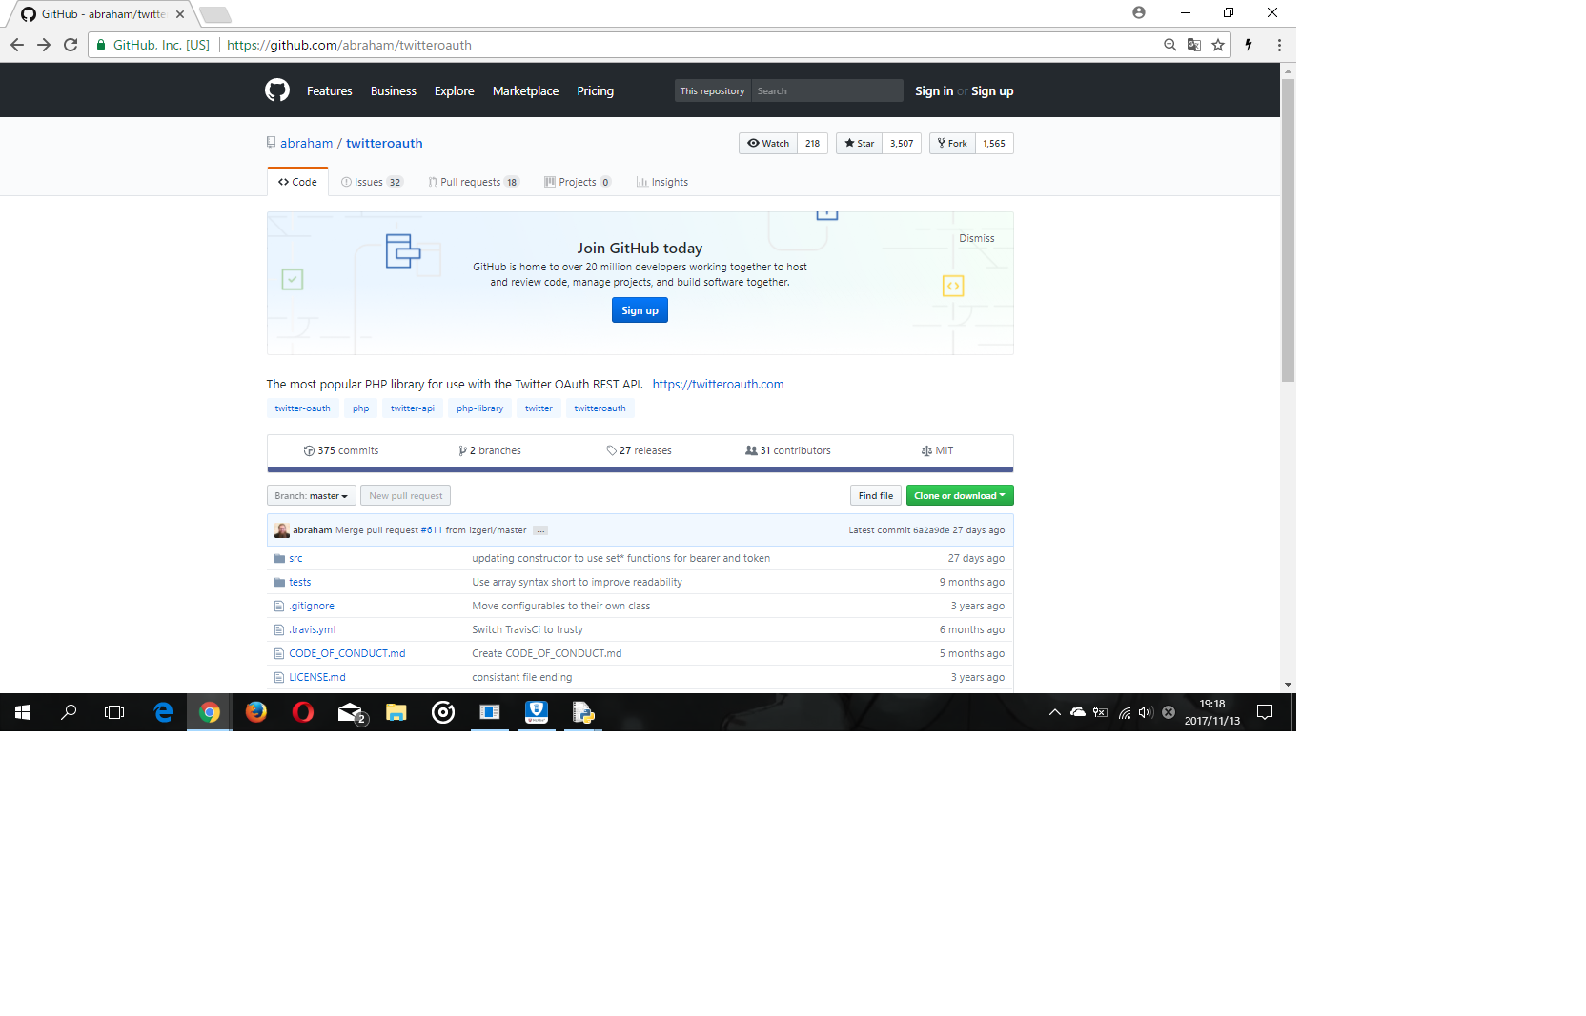Click inside the repository search field
This screenshot has height=1016, width=1586.
click(825, 90)
